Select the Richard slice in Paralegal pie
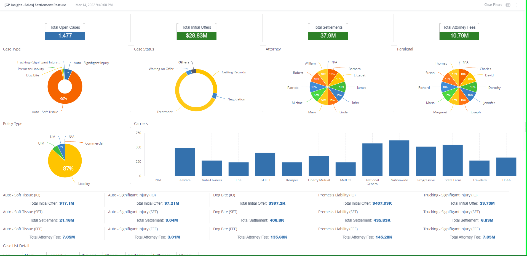Screen dimensions: 527x256 point(447,87)
